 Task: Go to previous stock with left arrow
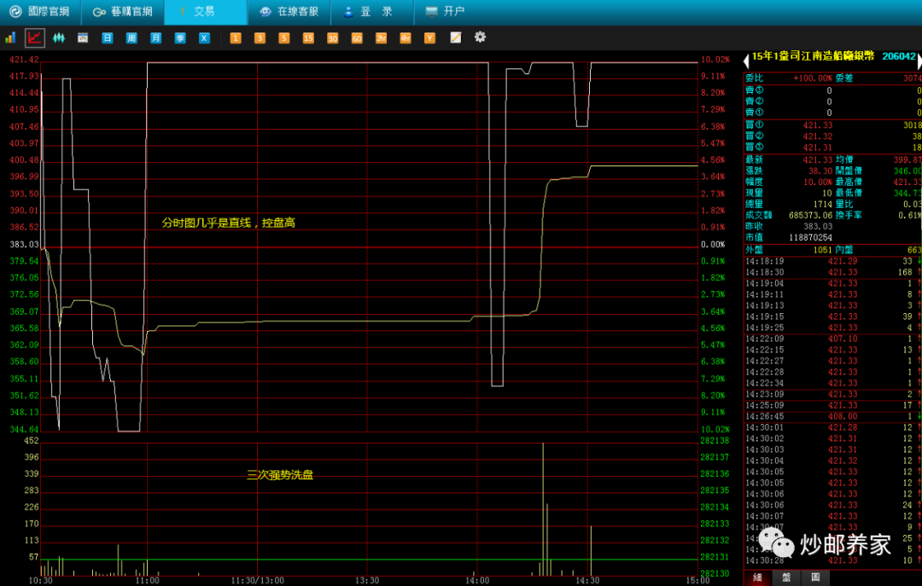pyautogui.click(x=745, y=61)
